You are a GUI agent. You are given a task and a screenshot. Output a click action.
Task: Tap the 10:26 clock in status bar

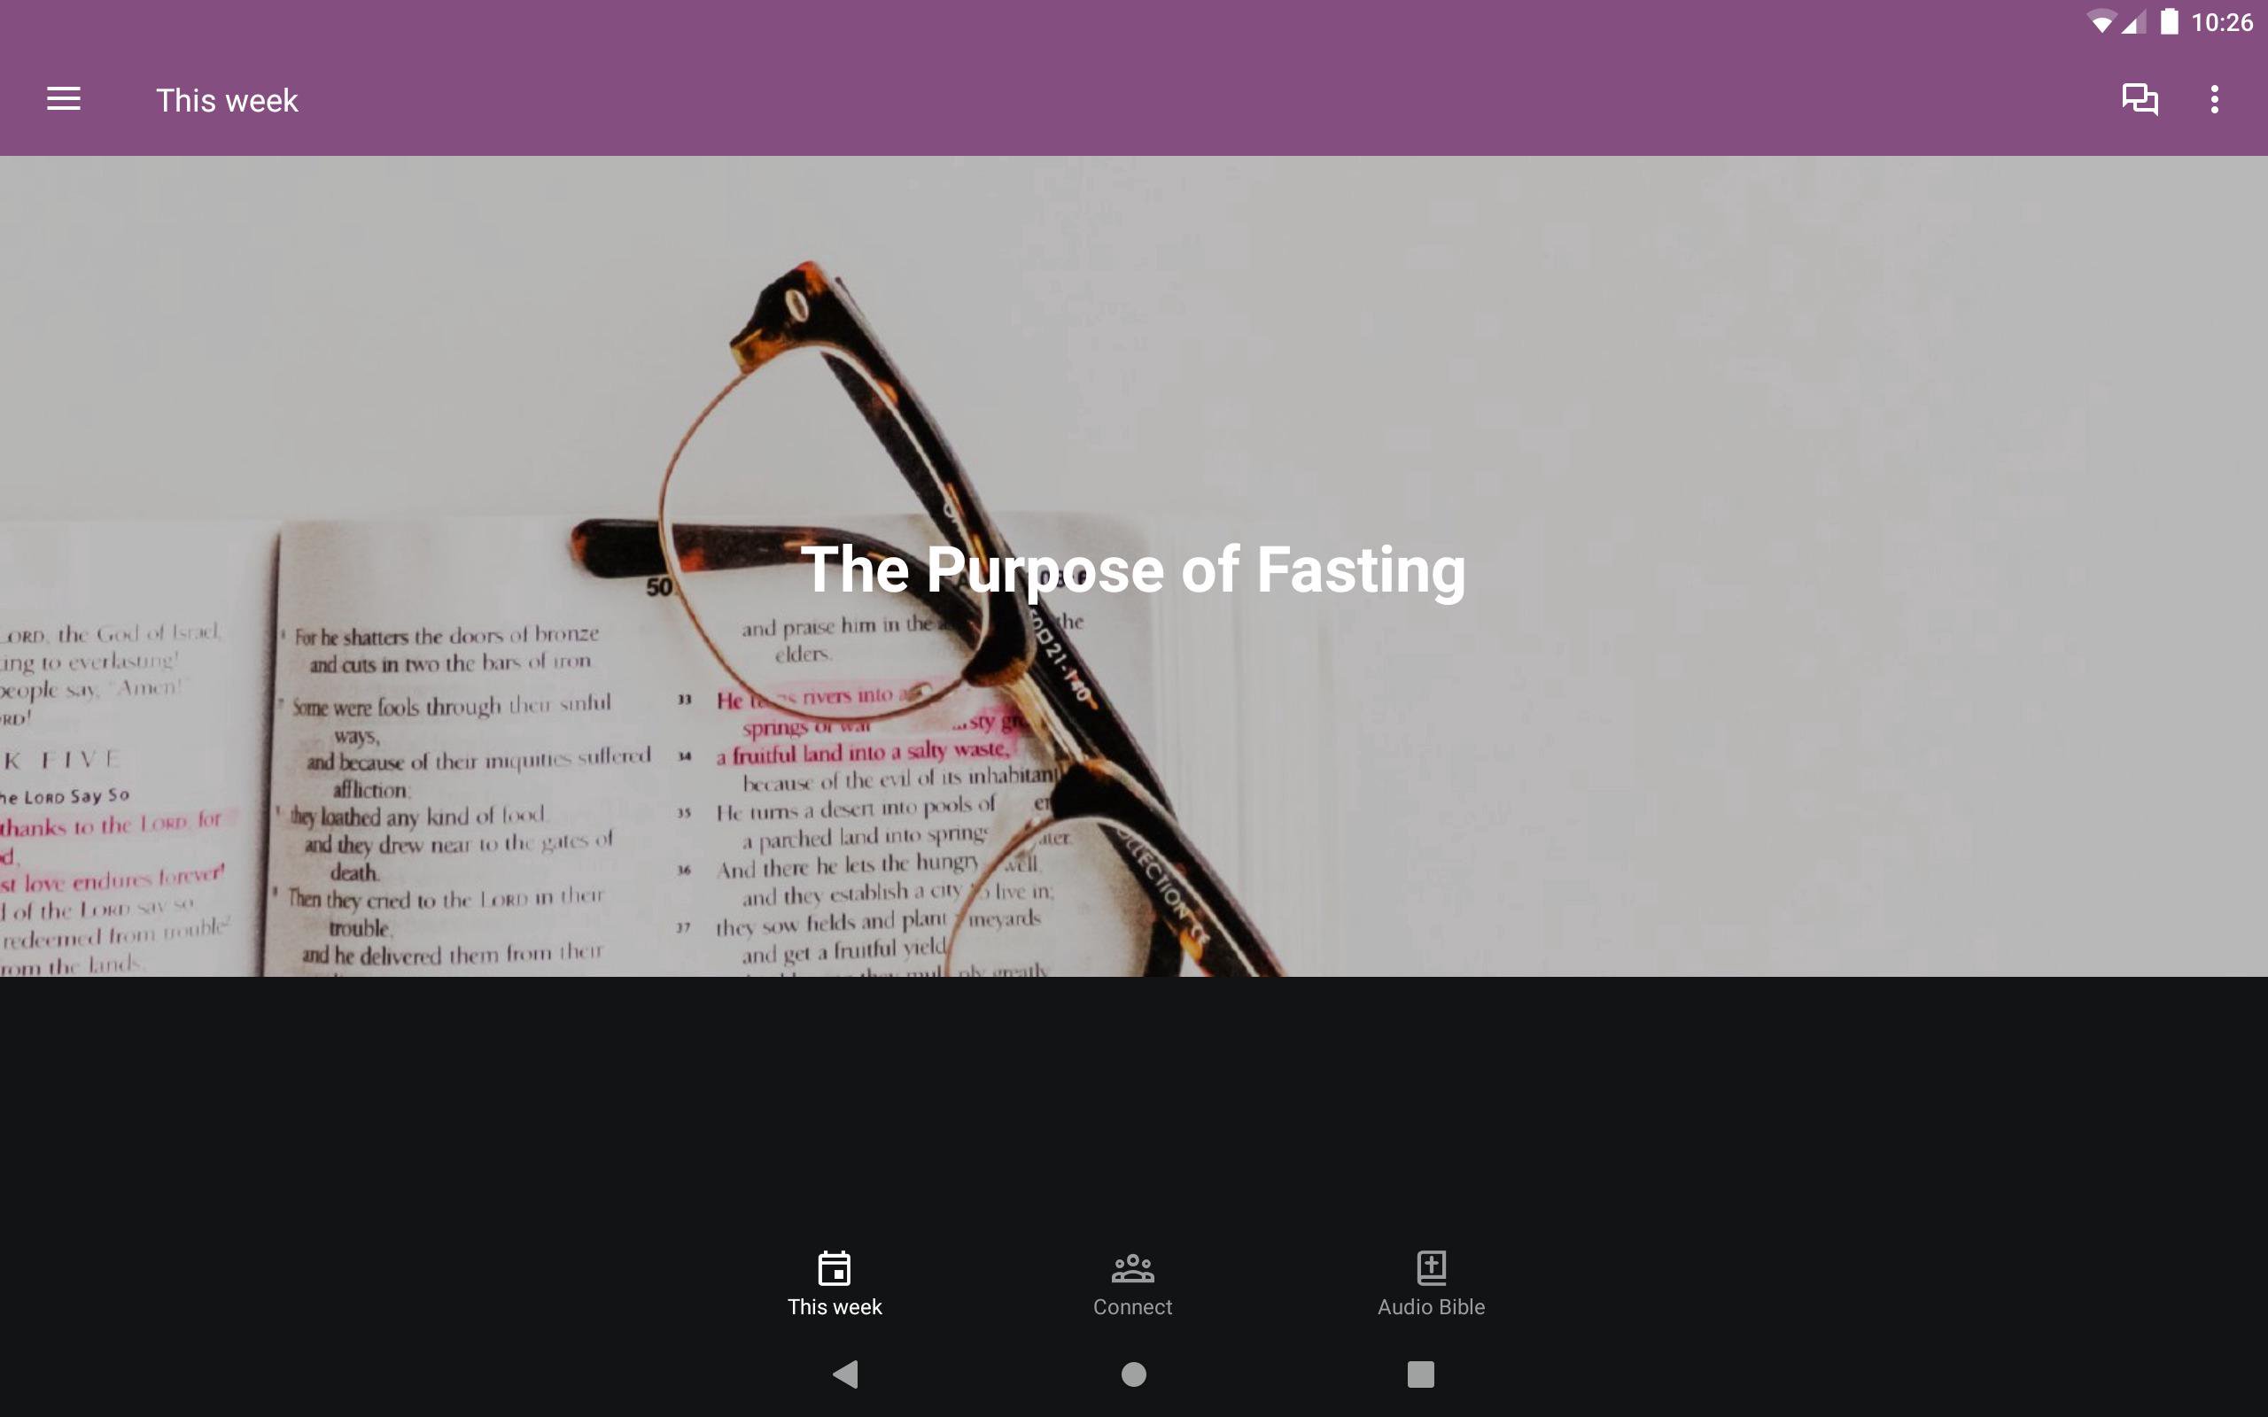[x=2221, y=22]
